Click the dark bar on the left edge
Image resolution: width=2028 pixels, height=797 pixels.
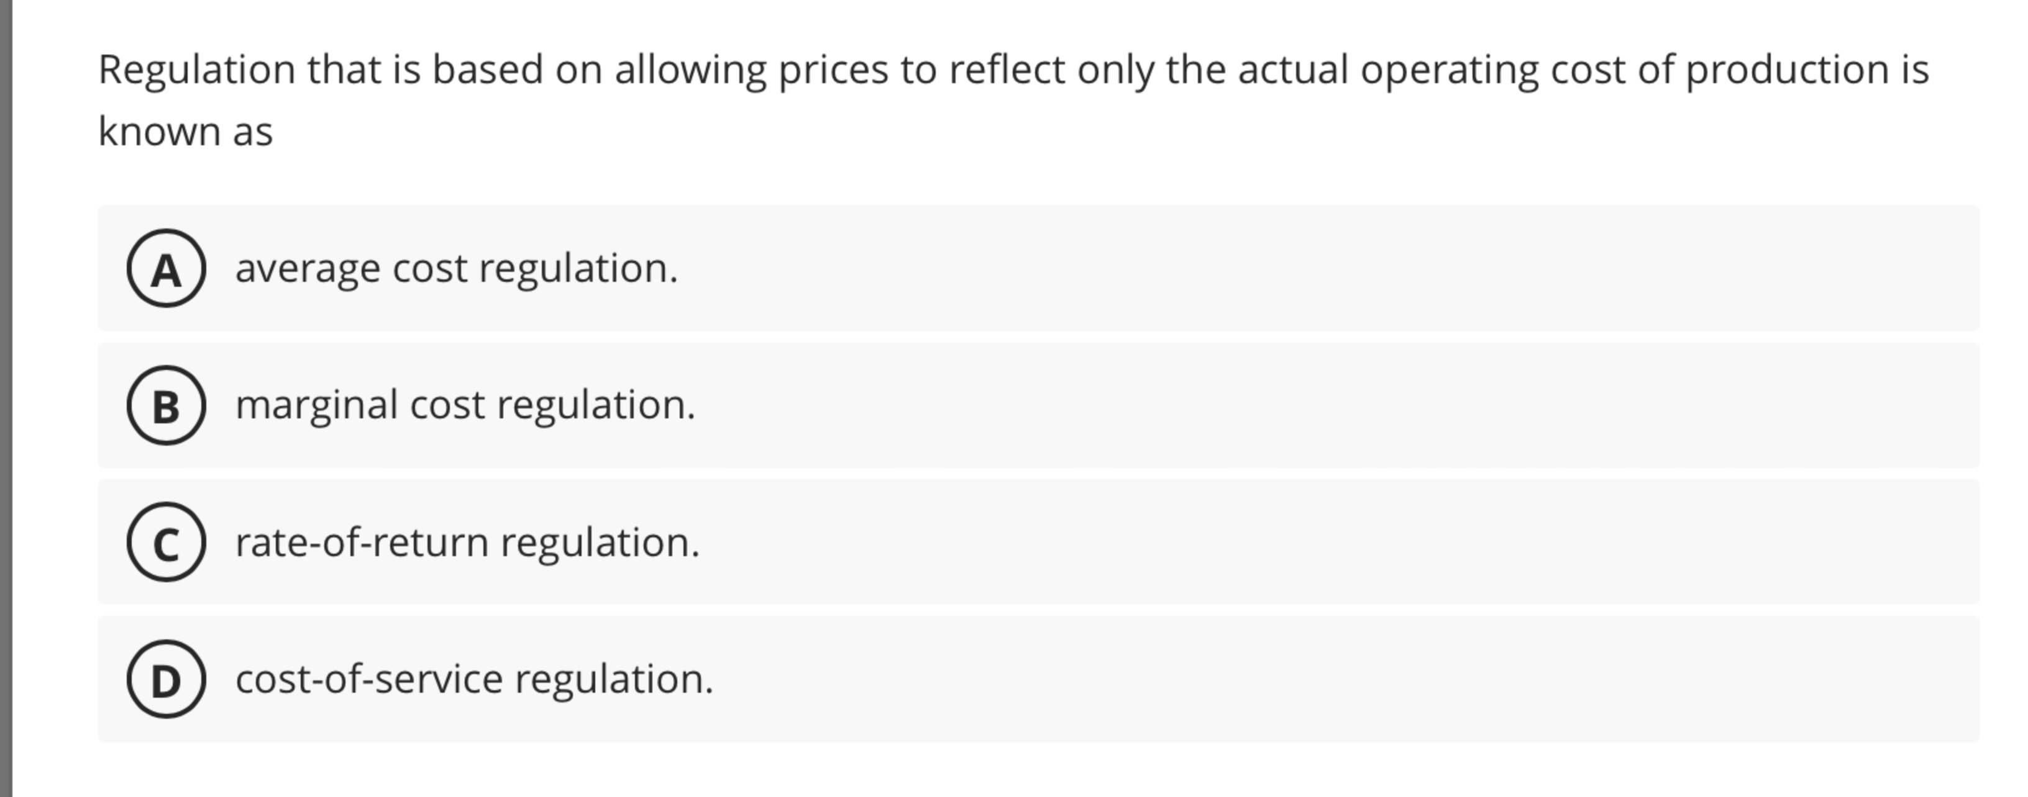[x=6, y=394]
